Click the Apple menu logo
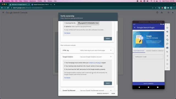The height and width of the screenshot is (99, 176). 2,1
